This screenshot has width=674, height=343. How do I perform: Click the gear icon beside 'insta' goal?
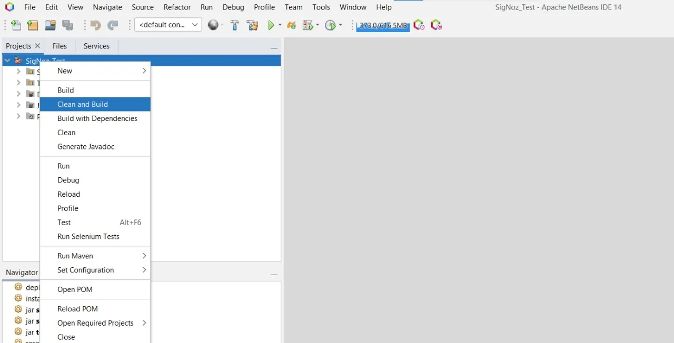[18, 298]
